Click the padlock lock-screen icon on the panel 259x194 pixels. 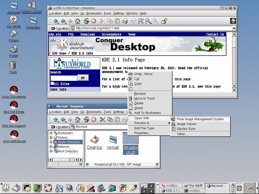(x=233, y=185)
